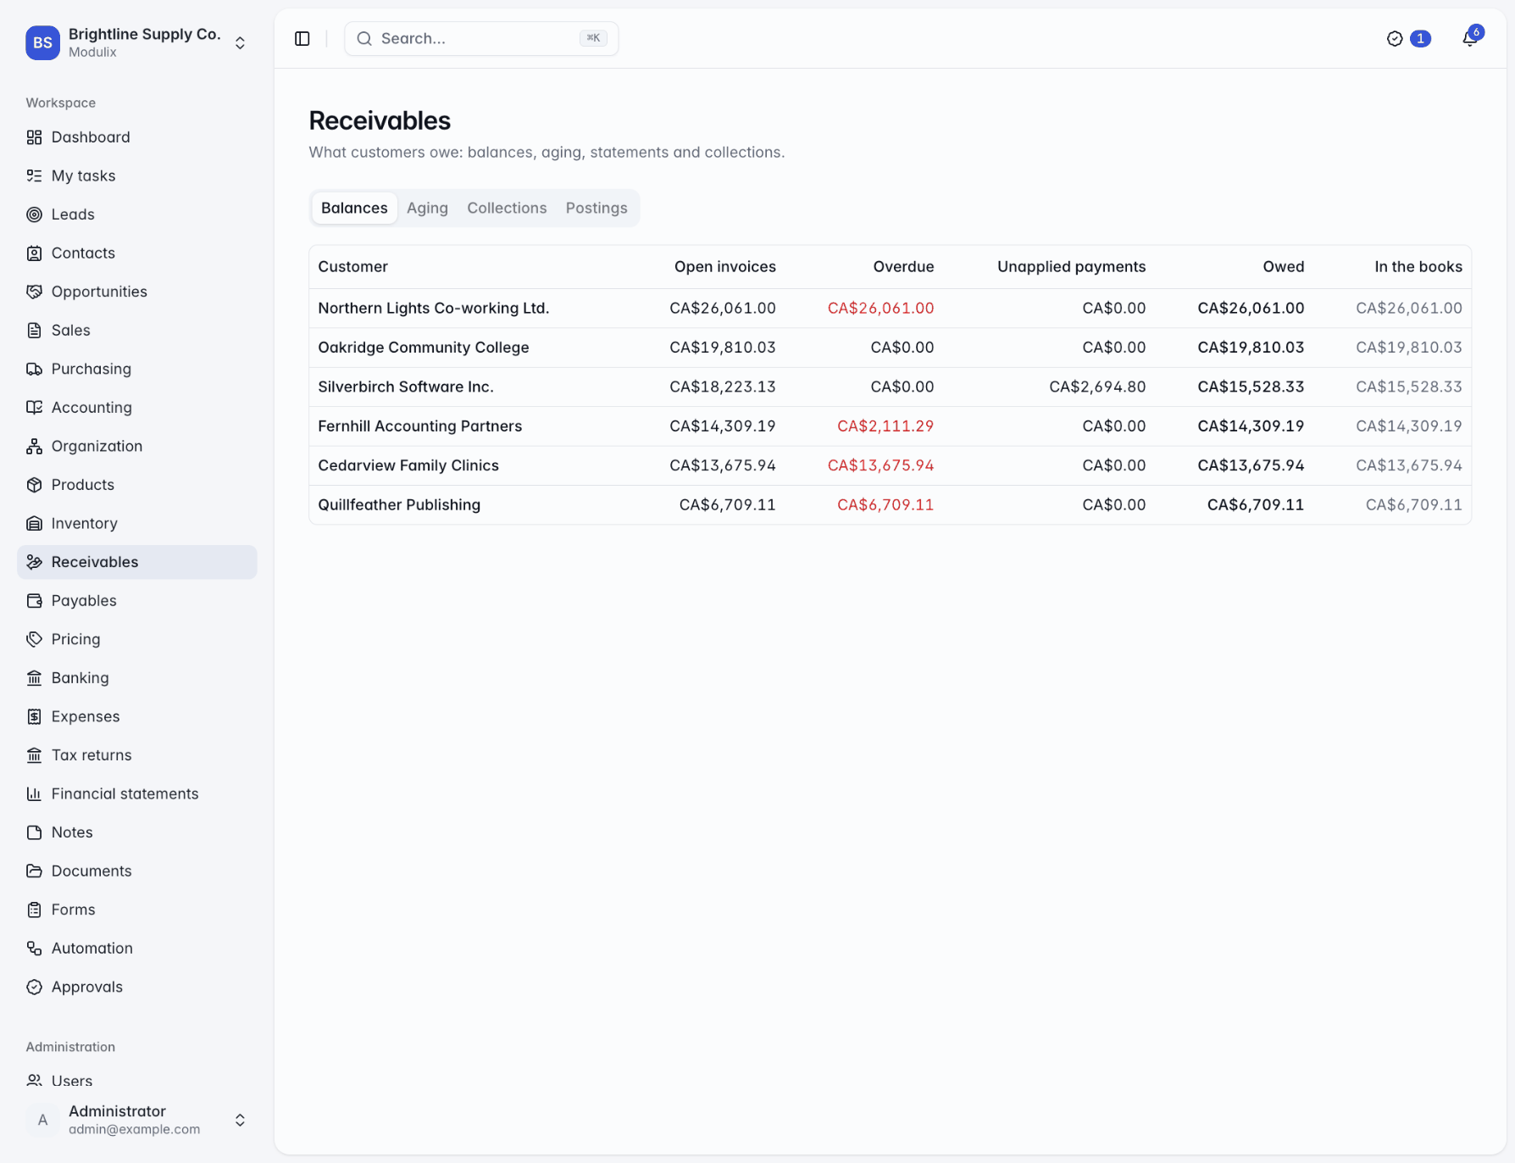Select Silverbirch Software Inc. customer
This screenshot has height=1163, width=1515.
[x=405, y=387]
